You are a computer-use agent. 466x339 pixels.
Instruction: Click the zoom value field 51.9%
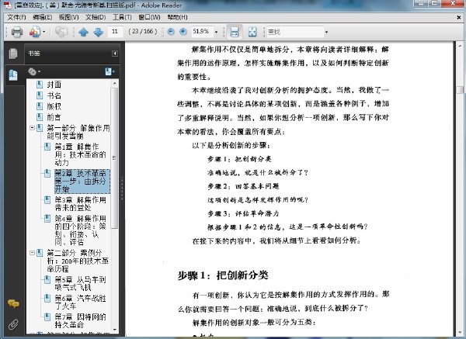tap(202, 32)
